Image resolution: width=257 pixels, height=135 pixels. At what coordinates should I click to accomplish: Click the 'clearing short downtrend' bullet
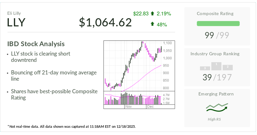coord(40,57)
